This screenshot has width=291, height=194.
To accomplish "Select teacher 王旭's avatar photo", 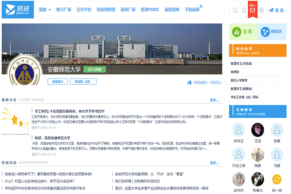I will tap(257, 130).
